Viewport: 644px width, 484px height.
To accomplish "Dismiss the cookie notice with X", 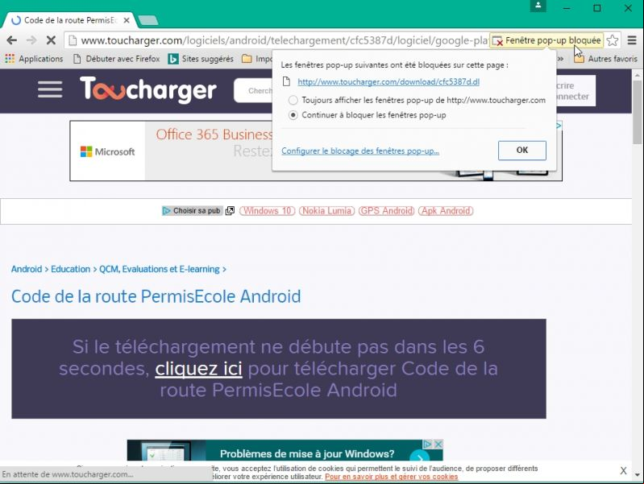I will click(623, 471).
